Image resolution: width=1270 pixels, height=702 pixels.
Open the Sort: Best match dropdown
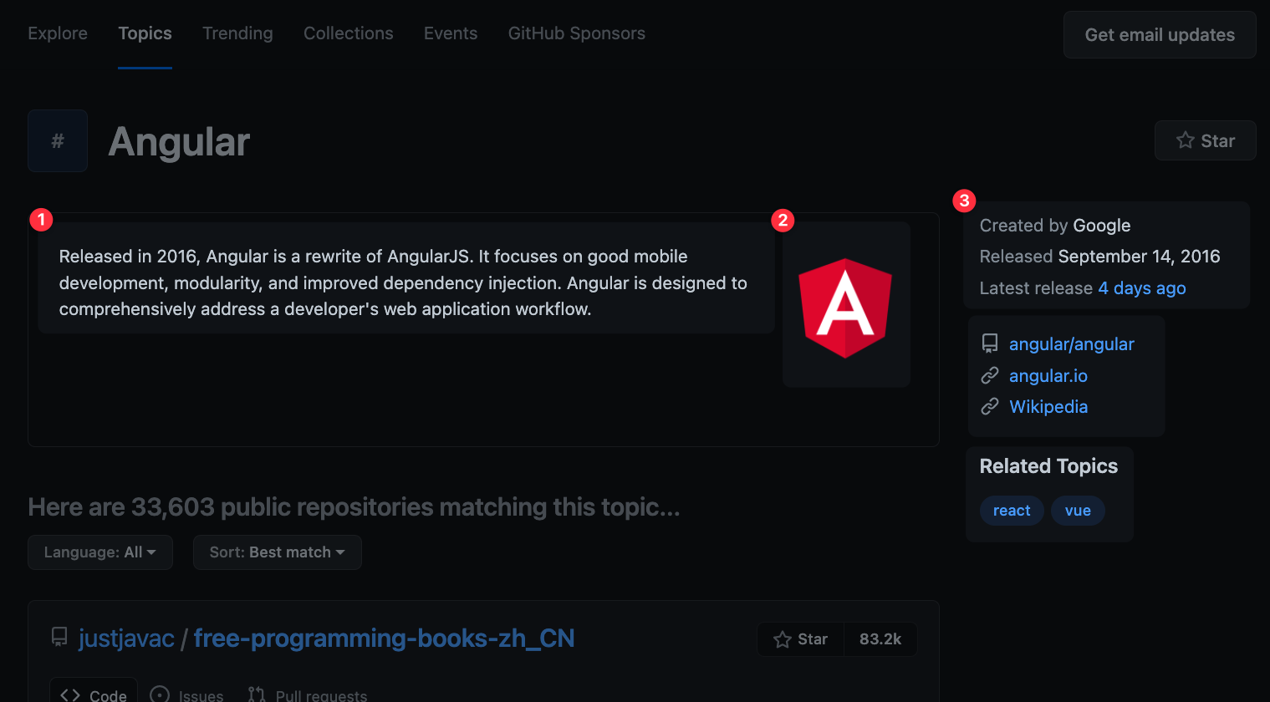[x=277, y=552]
